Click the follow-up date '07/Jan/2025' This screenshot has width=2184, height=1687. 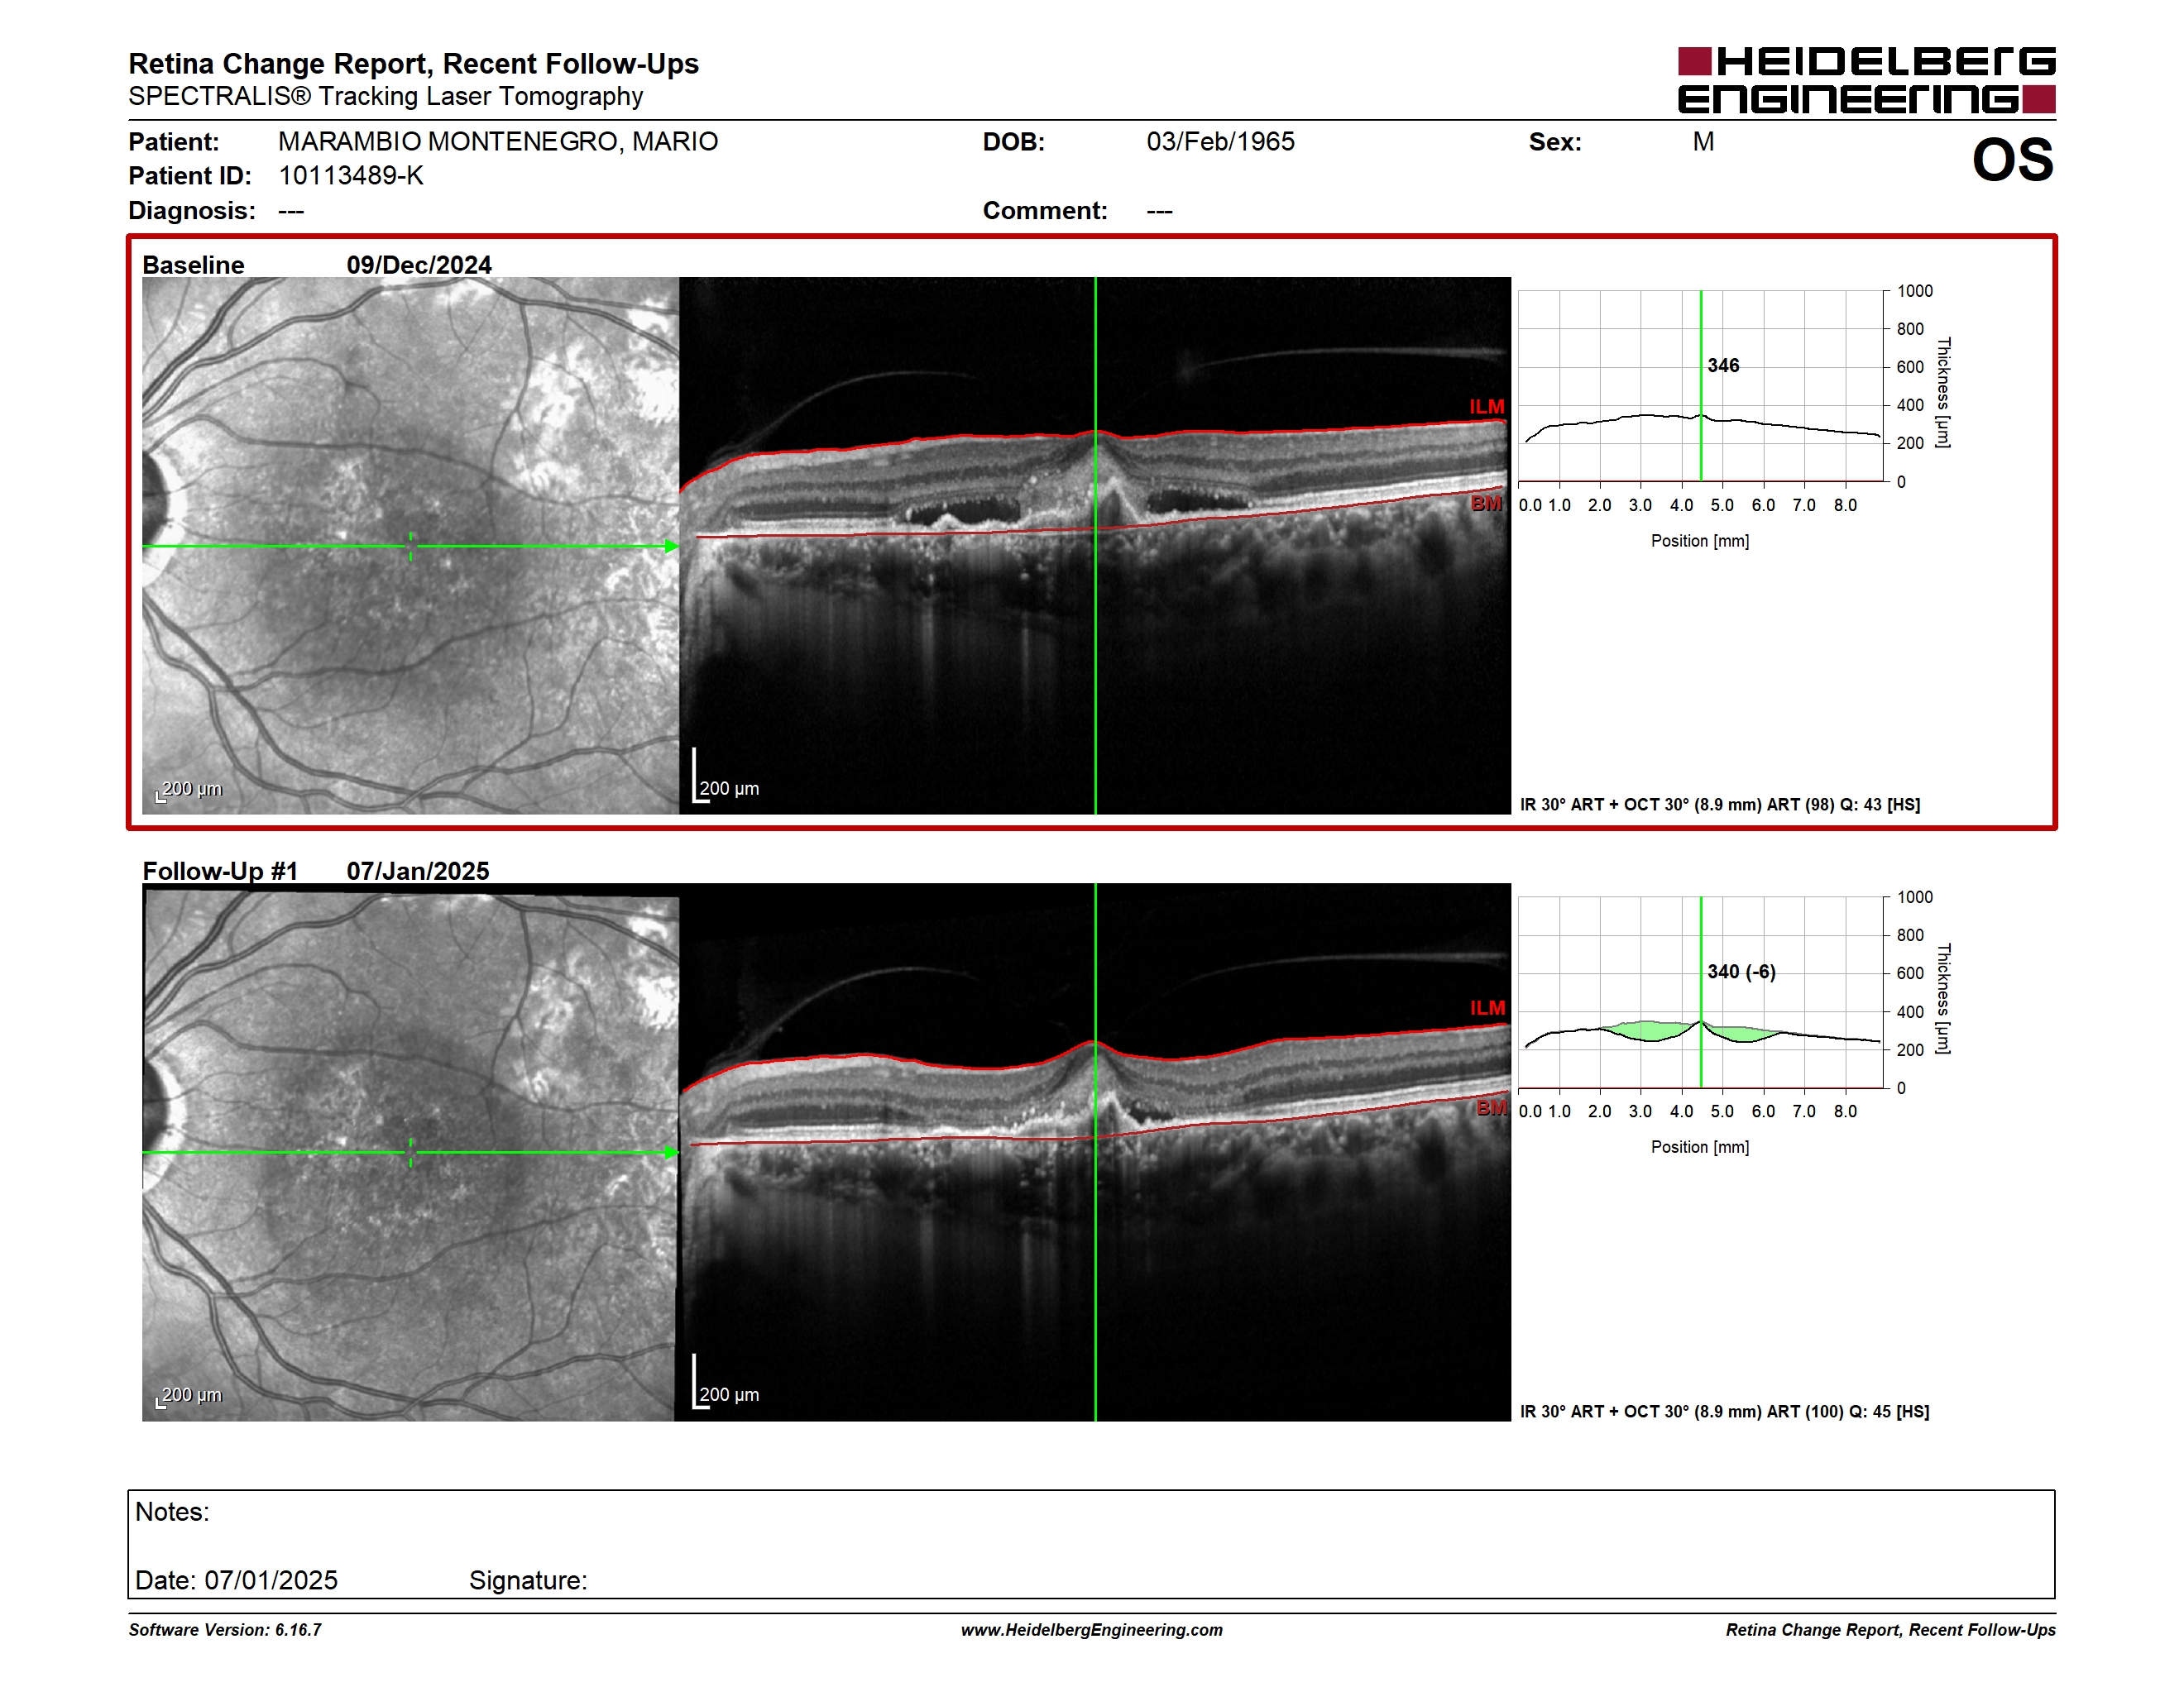[x=418, y=872]
